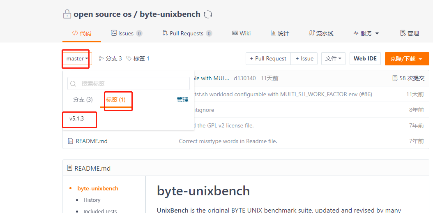Select the v5.1.3 tag
This screenshot has height=213, width=433.
point(76,119)
